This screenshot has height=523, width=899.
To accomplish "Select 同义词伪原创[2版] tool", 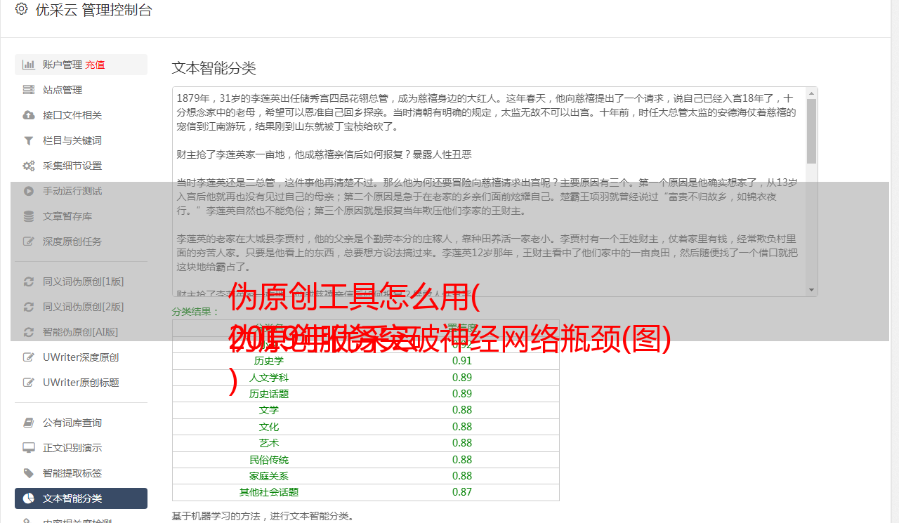I will pos(81,307).
